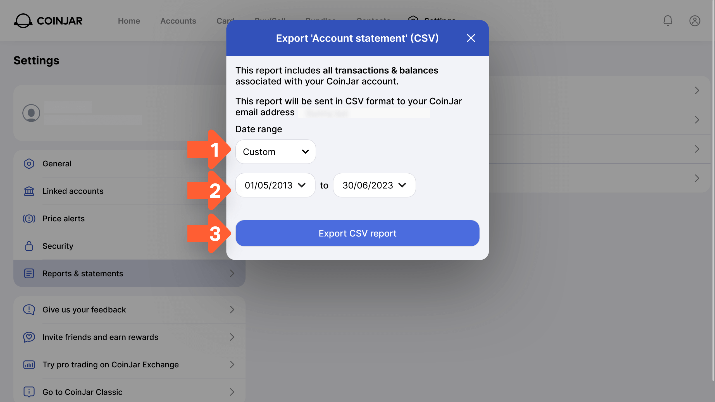Open the user profile icon in header
The width and height of the screenshot is (715, 402).
tap(695, 21)
